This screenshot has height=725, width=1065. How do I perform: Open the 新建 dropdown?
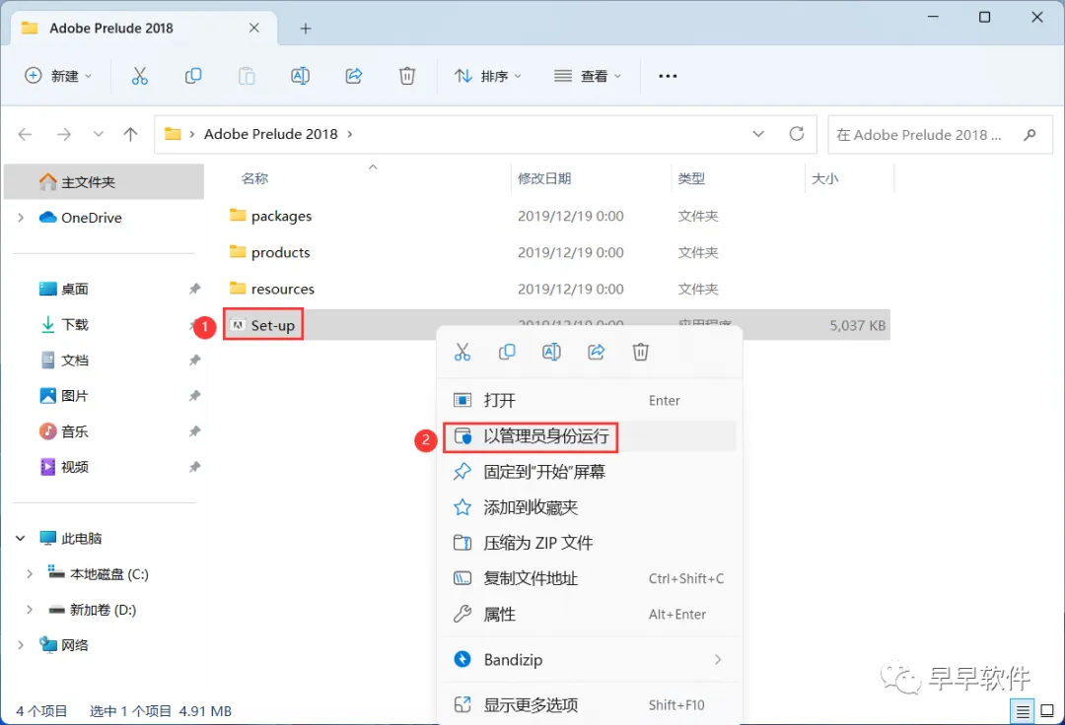58,76
